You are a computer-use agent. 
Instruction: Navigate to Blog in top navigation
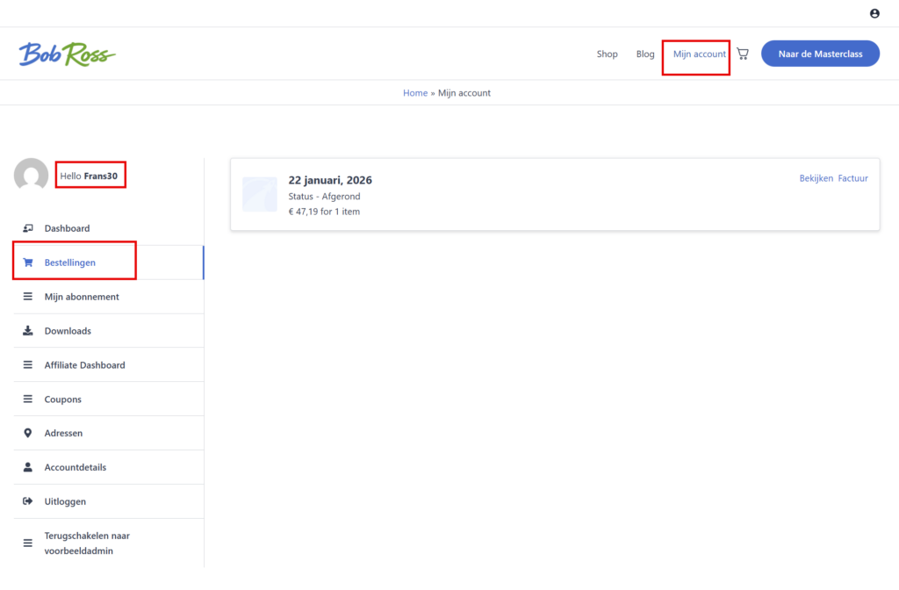coord(645,54)
